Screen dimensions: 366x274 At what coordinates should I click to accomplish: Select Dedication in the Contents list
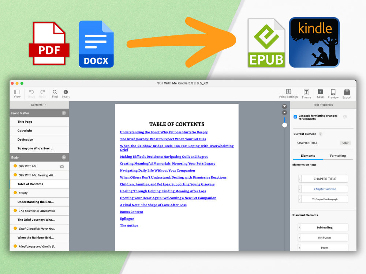[39, 140]
